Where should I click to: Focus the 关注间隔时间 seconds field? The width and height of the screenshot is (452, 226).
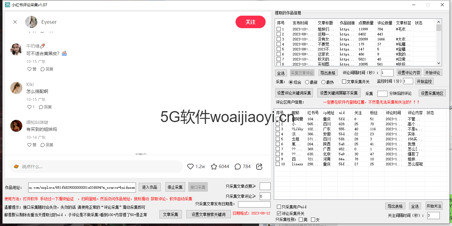pos(434,215)
